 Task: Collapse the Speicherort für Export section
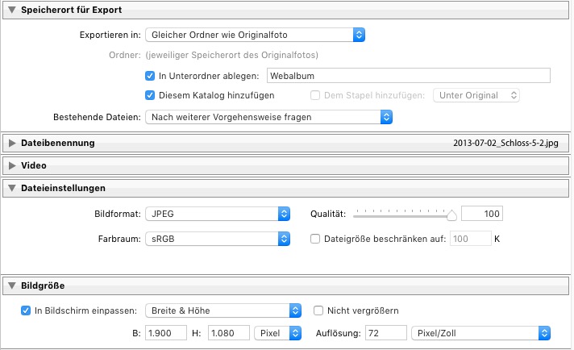pyautogui.click(x=11, y=10)
